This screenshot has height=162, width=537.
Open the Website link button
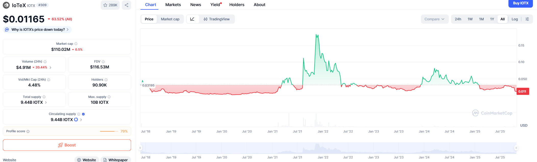point(87,160)
